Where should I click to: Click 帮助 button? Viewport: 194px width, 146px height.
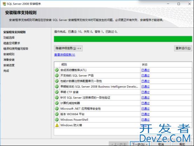[x=182, y=144]
